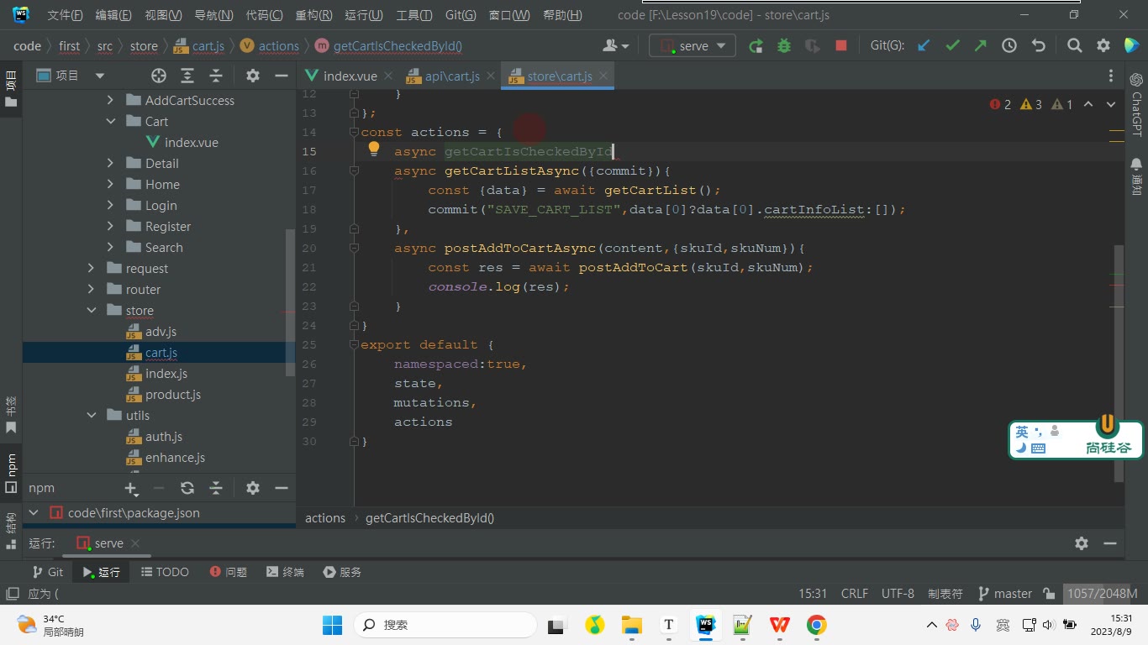This screenshot has width=1148, height=645.
Task: Select auth.js in the utils folder
Action: [163, 437]
